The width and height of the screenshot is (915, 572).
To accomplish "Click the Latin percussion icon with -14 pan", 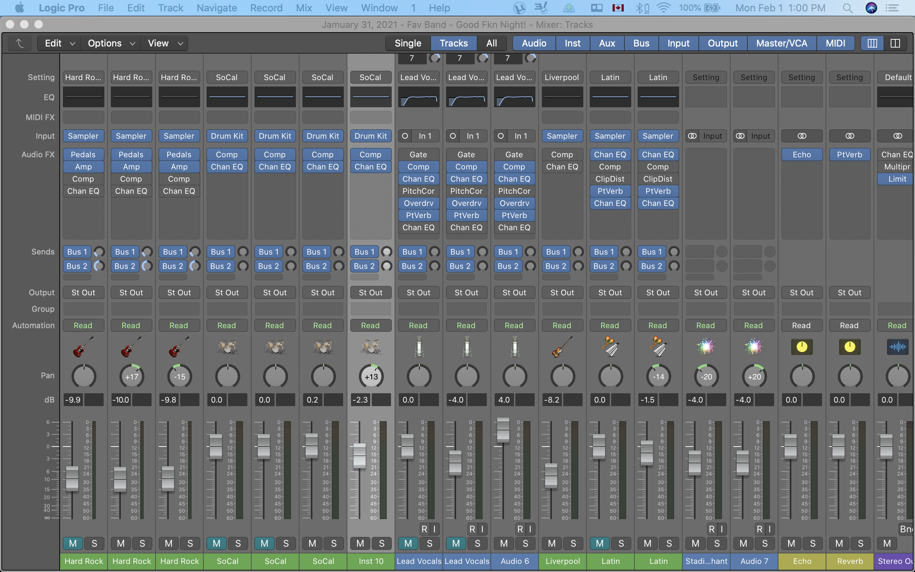I will (658, 346).
